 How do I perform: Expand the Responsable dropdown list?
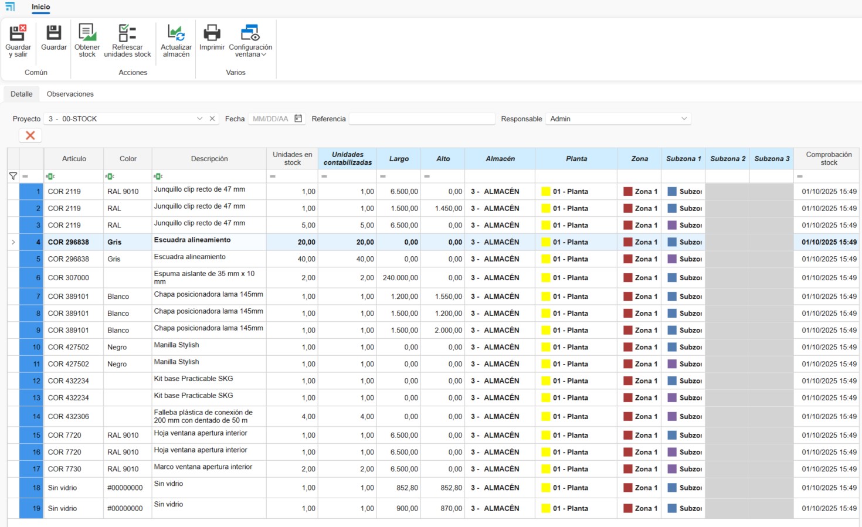[x=684, y=119]
